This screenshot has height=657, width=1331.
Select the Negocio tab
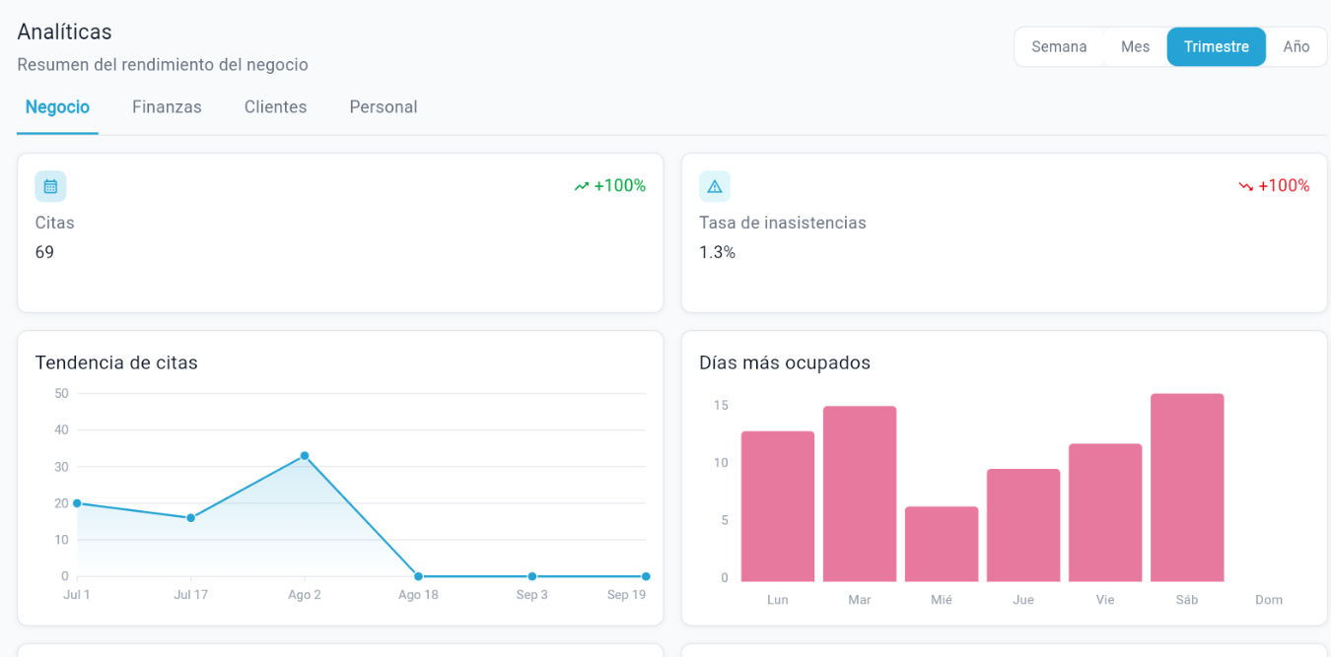click(57, 107)
